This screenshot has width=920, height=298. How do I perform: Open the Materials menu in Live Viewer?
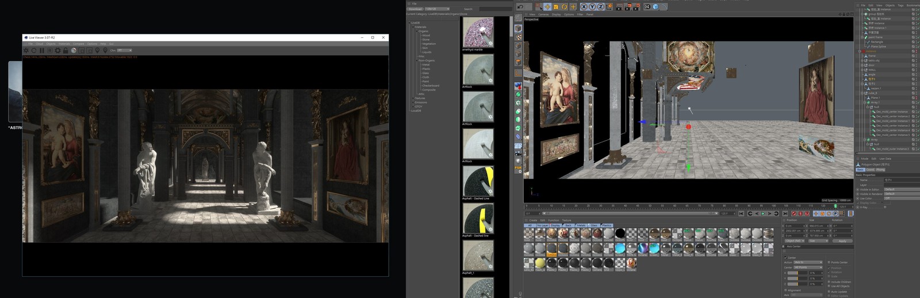[x=64, y=44]
